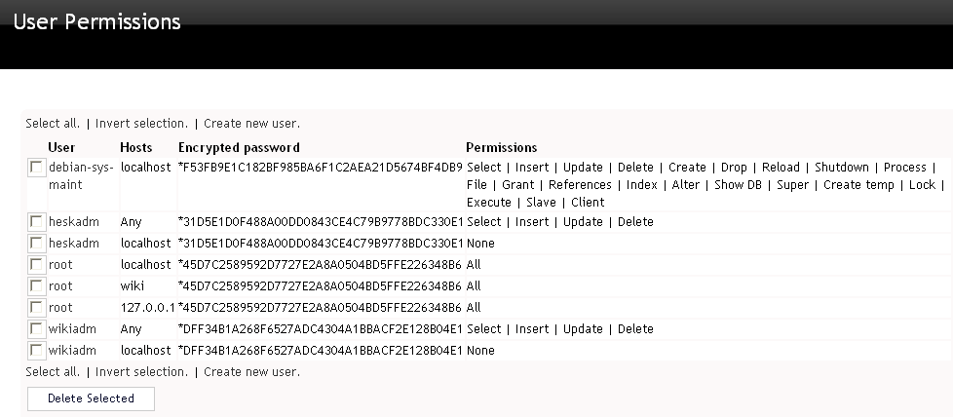Open the bottom 'Create new user.' link

[251, 372]
